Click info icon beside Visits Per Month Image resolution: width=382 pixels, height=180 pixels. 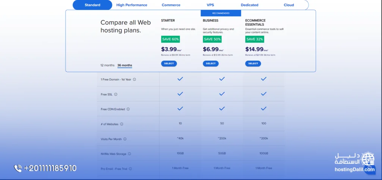[x=125, y=139]
